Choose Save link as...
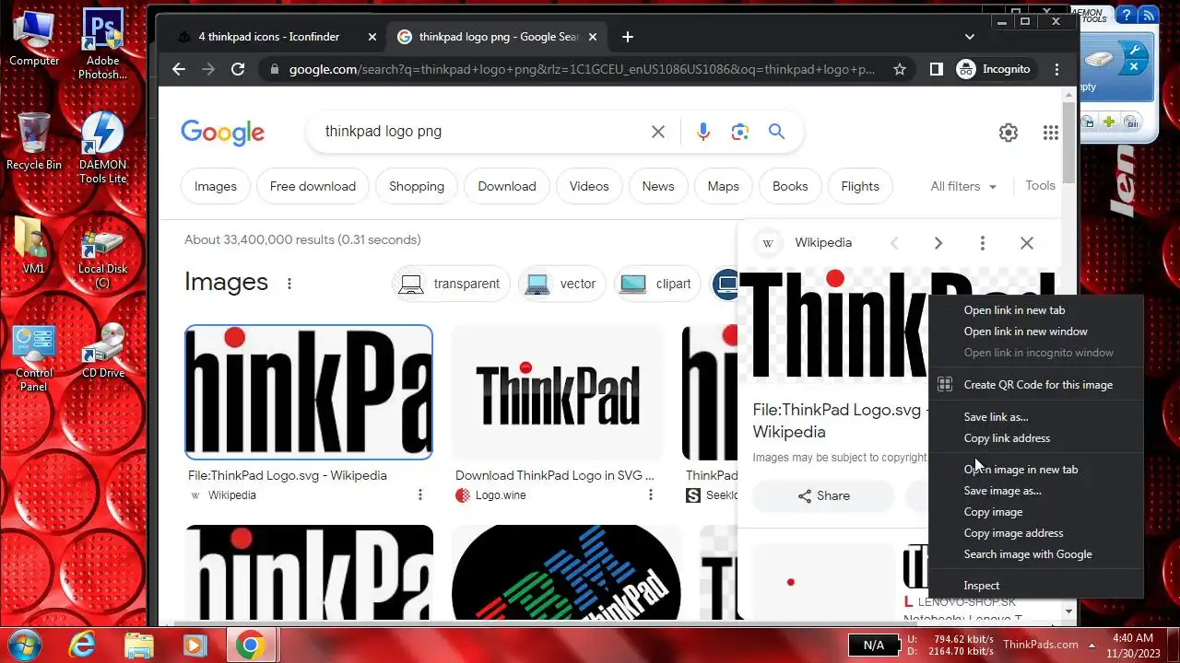Viewport: 1180px width, 663px height. (x=1036, y=417)
